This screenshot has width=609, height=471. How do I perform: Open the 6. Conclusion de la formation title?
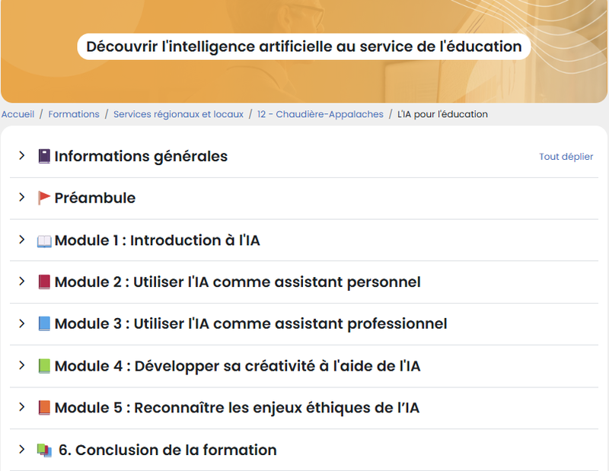click(167, 450)
